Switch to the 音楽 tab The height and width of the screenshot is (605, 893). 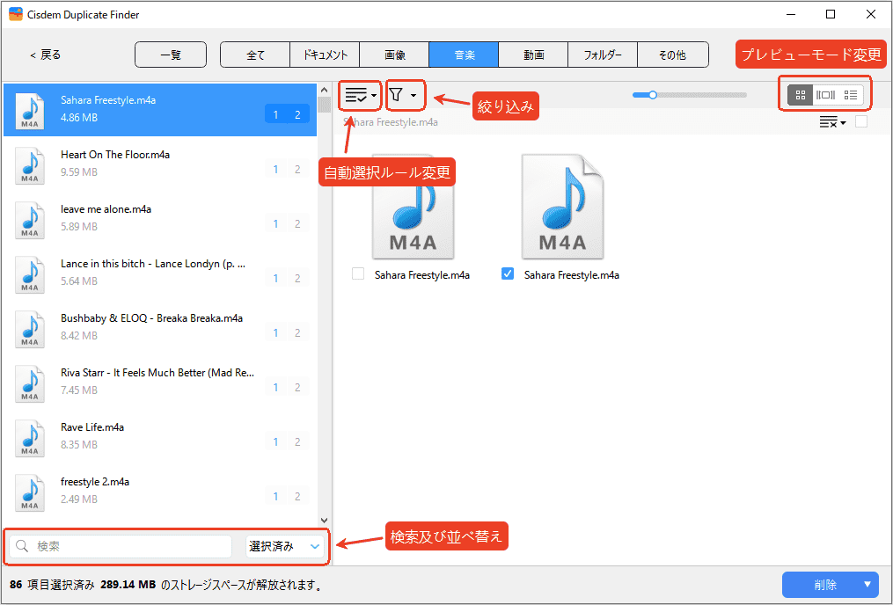[x=464, y=55]
